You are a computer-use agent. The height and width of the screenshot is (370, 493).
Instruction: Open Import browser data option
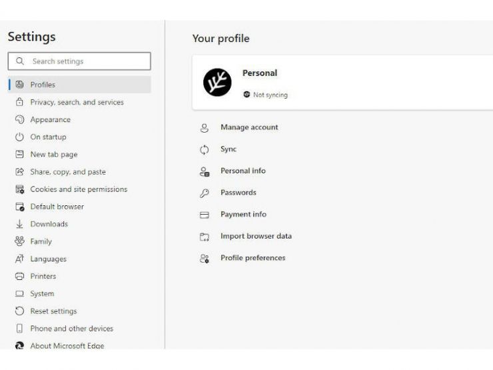256,236
